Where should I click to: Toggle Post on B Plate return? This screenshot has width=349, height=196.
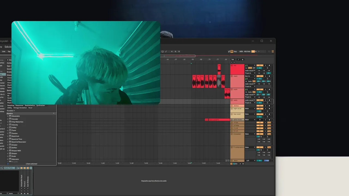tap(269, 125)
